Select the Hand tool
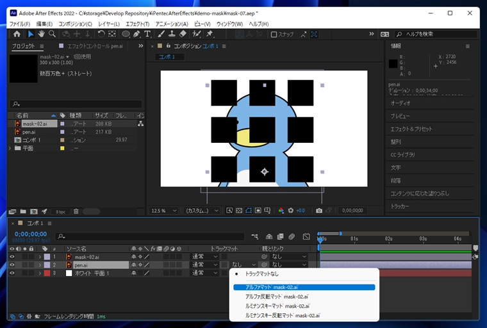 [41, 34]
